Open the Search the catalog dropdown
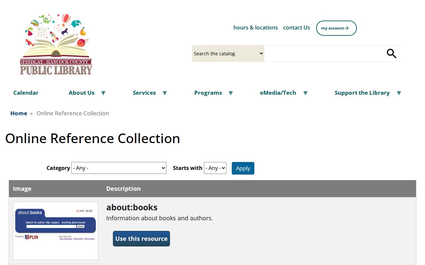 tap(228, 54)
